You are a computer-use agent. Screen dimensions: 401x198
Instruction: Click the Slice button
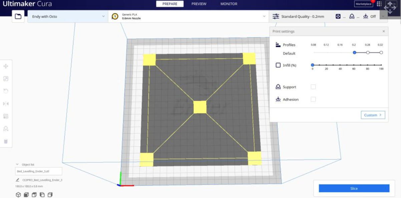[354, 188]
